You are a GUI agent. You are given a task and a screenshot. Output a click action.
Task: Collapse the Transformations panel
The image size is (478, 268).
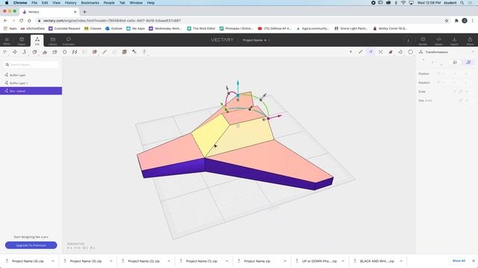pyautogui.click(x=473, y=52)
